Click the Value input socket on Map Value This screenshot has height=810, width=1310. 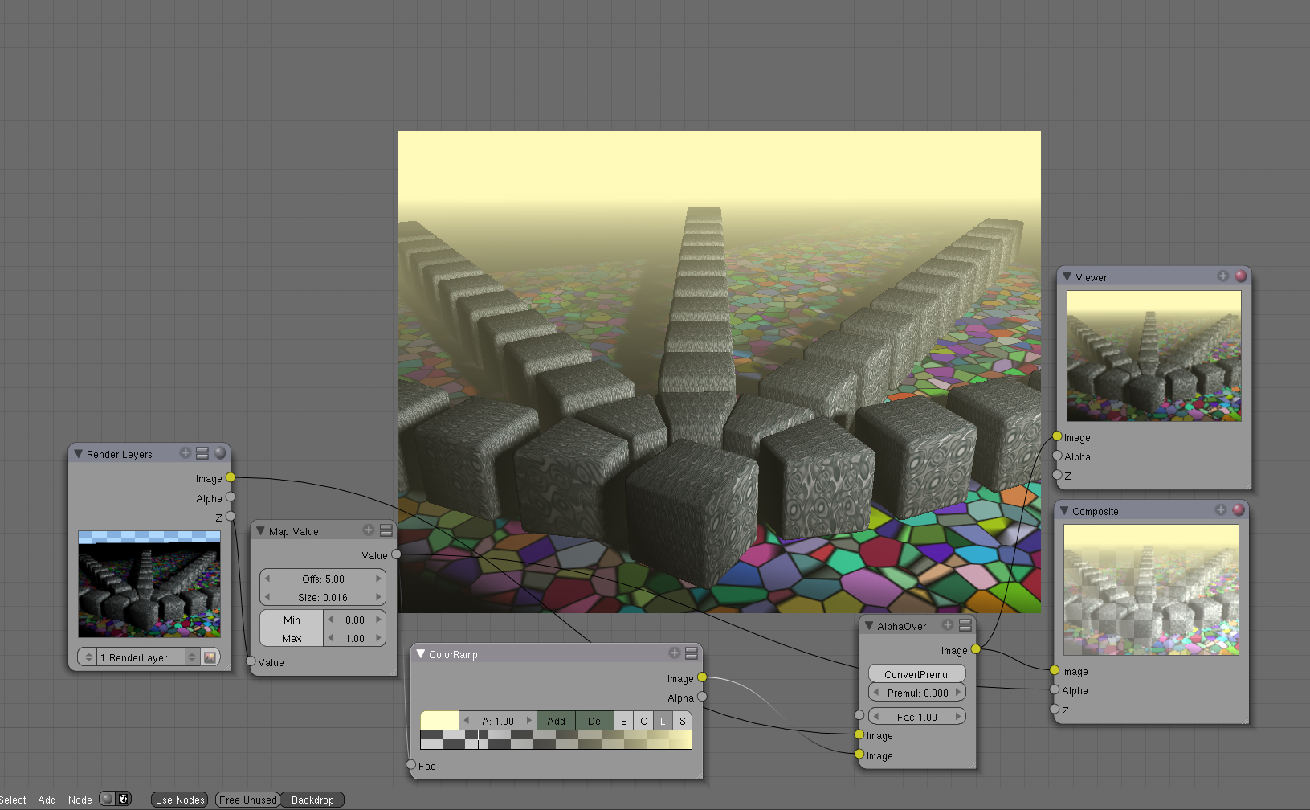pyautogui.click(x=251, y=661)
